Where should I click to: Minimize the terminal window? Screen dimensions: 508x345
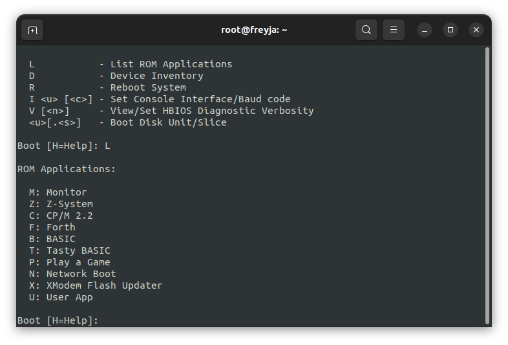(425, 30)
